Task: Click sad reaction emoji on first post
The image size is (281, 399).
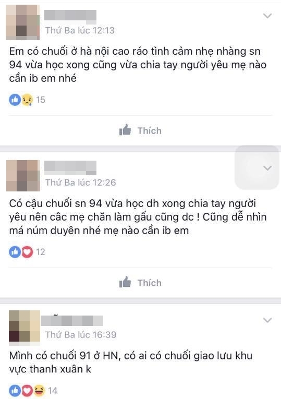Action: (x=27, y=100)
